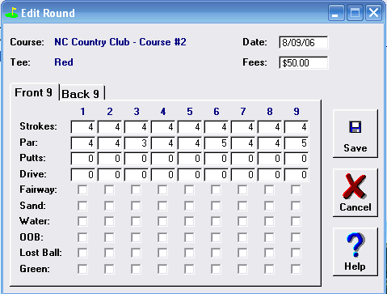Click Drive field for hole 2
The image size is (387, 294).
coord(110,175)
